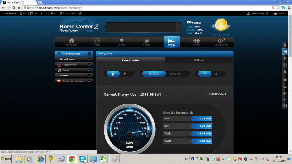
Task: Toggle the Открытая територия checkbox
Action: 89,81
